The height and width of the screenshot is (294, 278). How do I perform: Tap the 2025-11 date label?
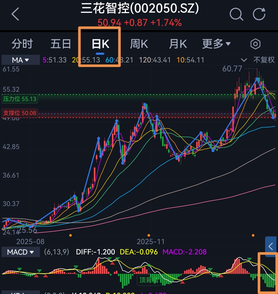coord(151,242)
